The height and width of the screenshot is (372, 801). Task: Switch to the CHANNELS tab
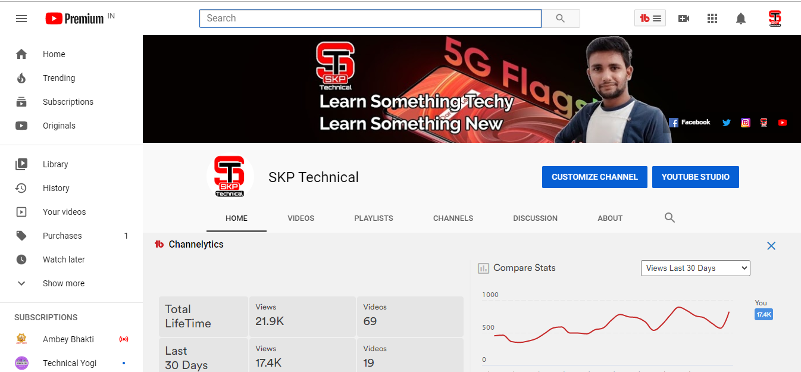453,218
